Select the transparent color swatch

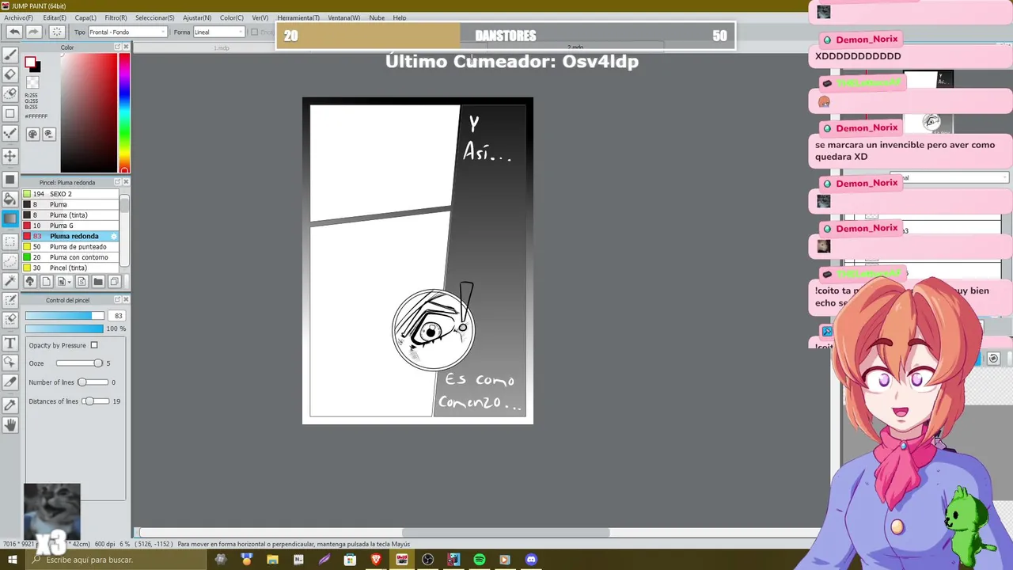coord(32,82)
